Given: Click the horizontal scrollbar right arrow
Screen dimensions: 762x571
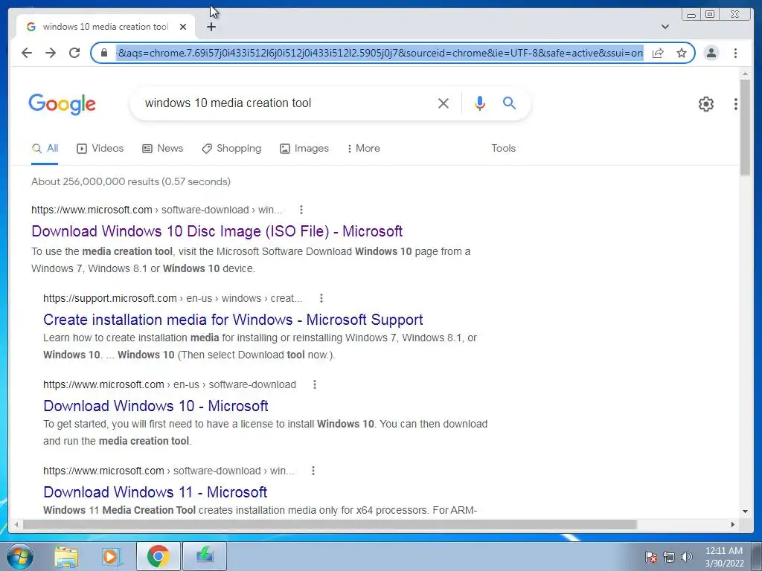Looking at the screenshot, I should click(x=733, y=524).
